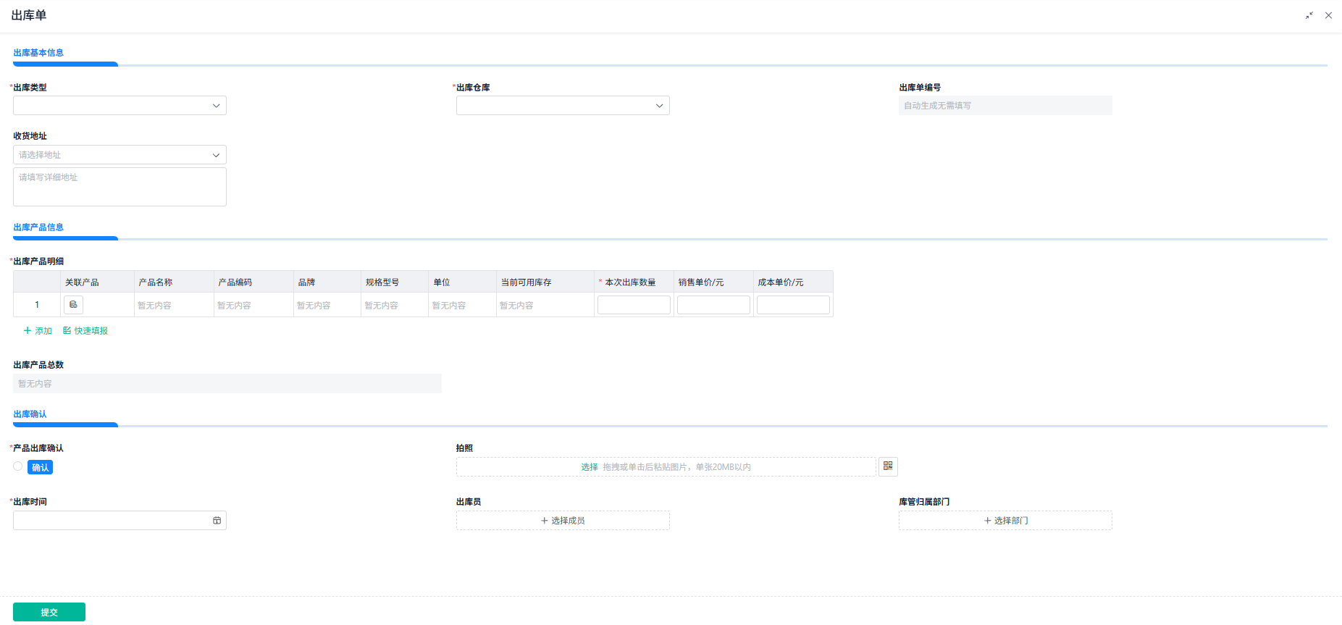Click the 快速填报 quick fill link
1342x625 pixels.
(85, 331)
